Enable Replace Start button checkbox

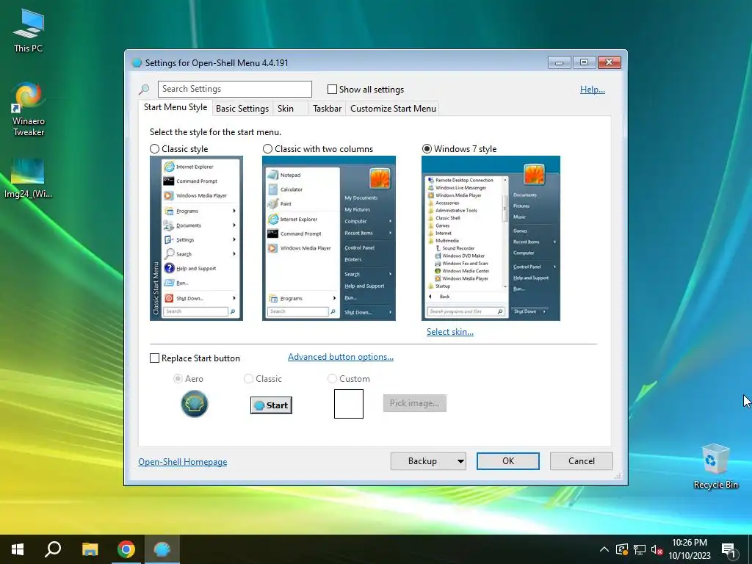(154, 358)
